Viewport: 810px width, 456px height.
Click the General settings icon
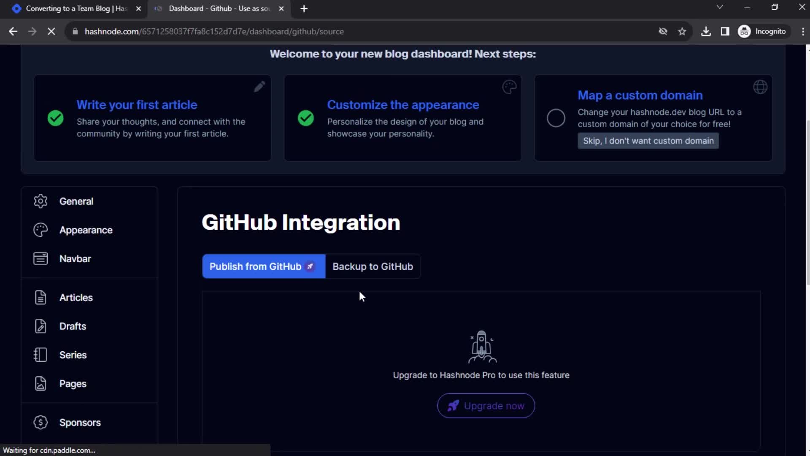[x=40, y=201]
